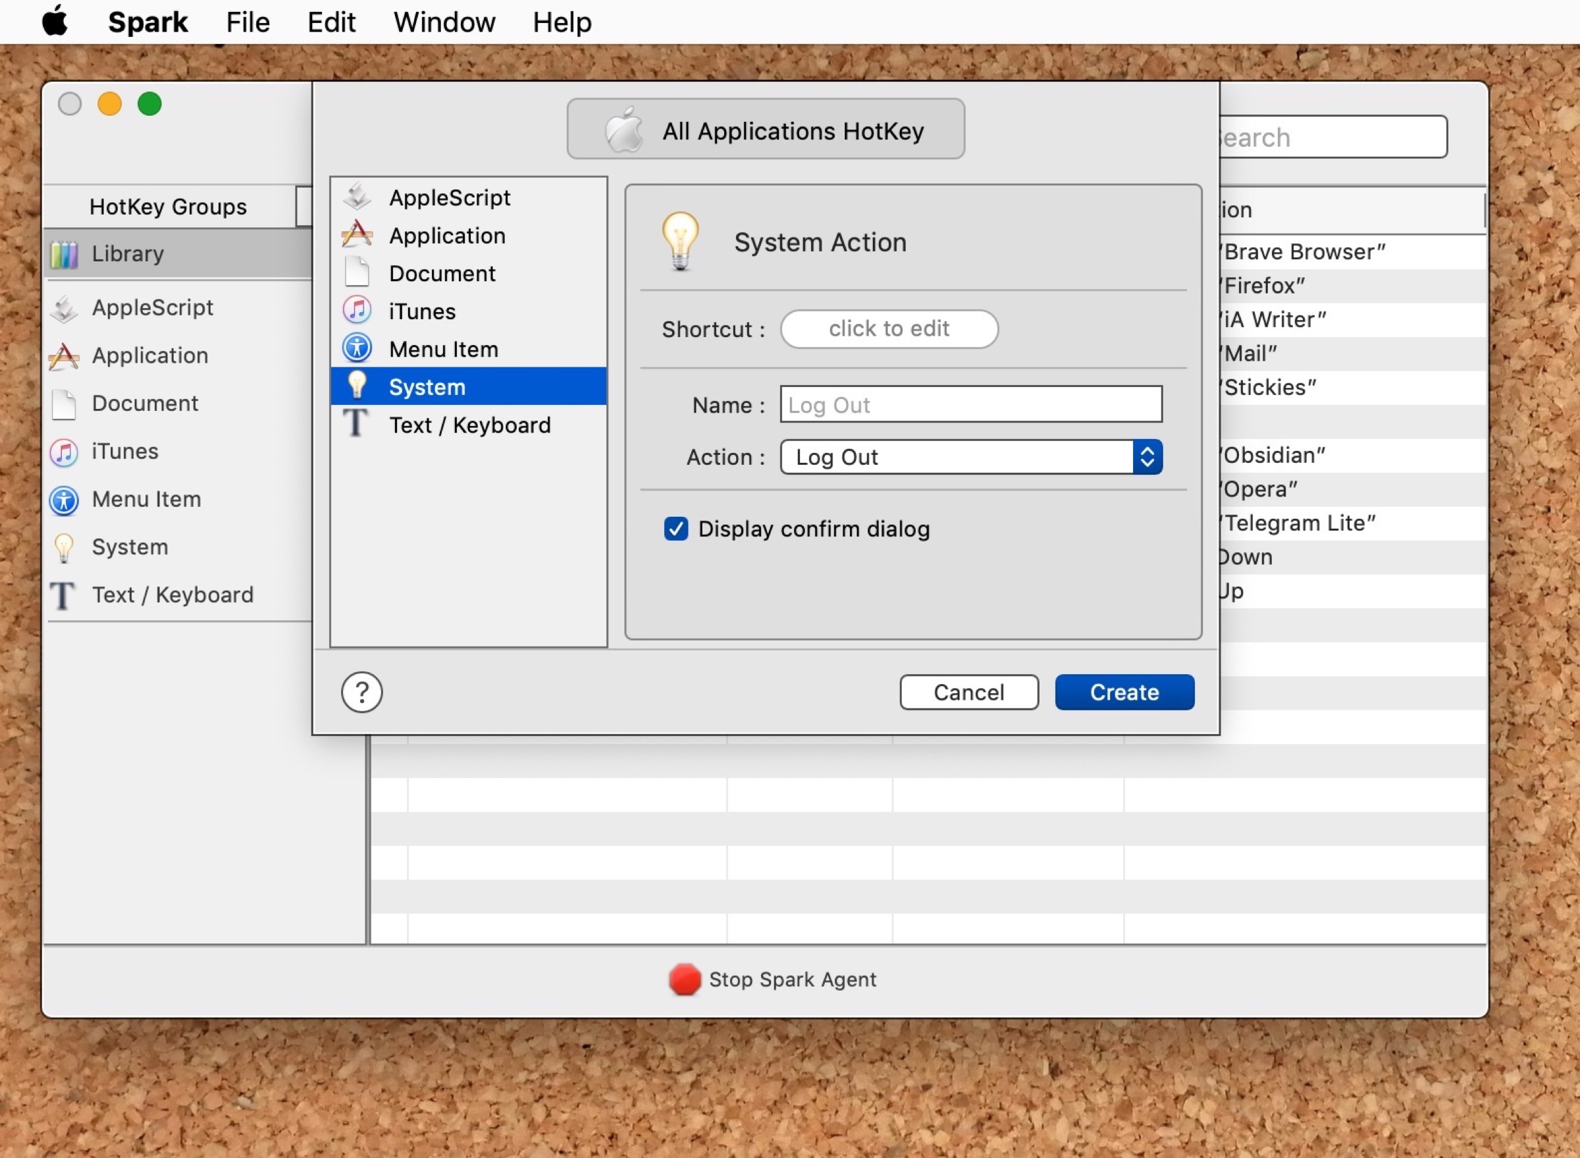
Task: Open the All Applications HotKey selector
Action: (766, 130)
